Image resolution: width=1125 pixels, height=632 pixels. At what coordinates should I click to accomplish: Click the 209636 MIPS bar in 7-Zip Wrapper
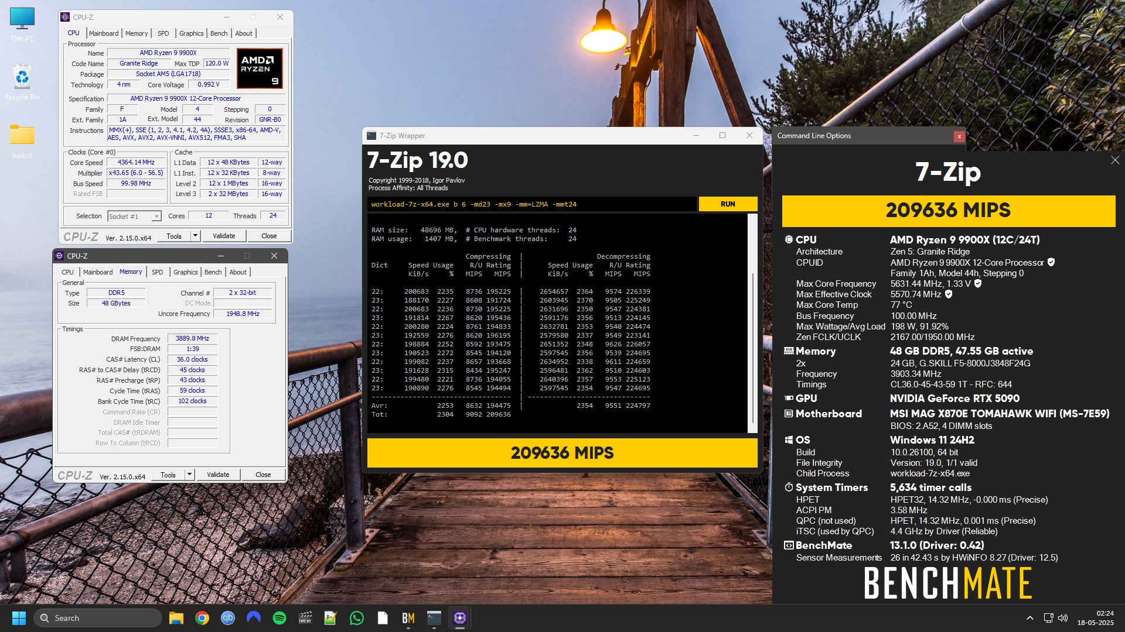(x=562, y=453)
